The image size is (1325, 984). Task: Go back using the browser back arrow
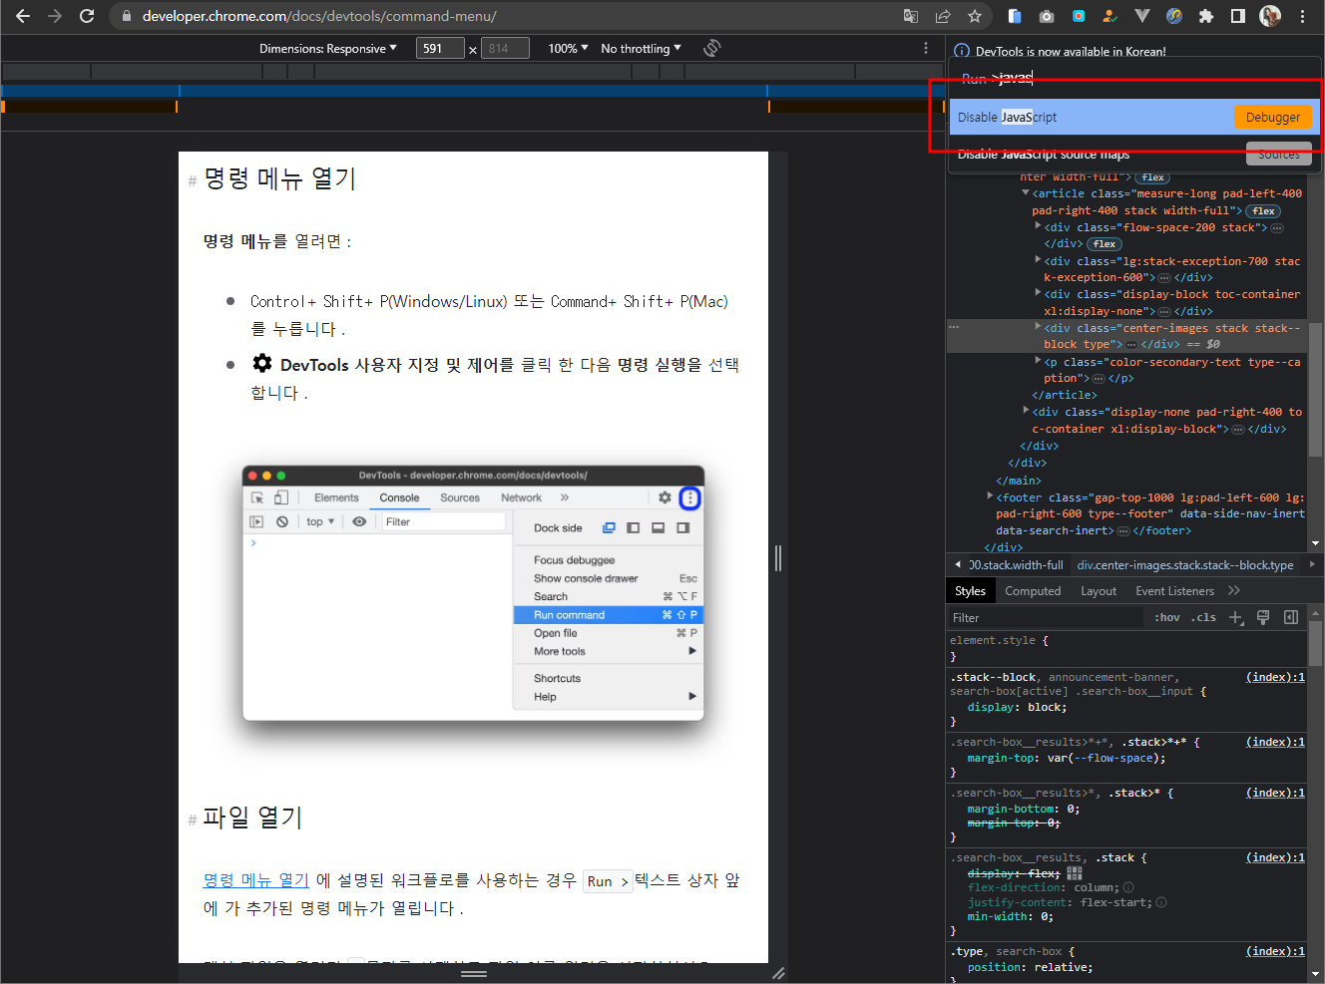pyautogui.click(x=23, y=16)
